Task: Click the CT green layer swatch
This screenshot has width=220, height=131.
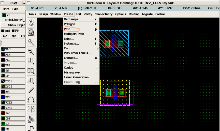Action: [x=3, y=124]
